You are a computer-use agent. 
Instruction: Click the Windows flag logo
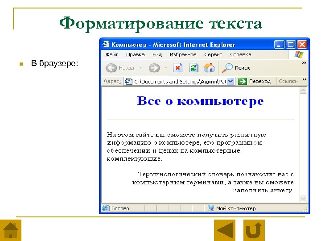[x=299, y=54]
